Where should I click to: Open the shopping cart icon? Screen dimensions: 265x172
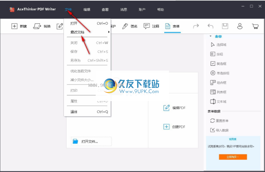tap(255, 26)
